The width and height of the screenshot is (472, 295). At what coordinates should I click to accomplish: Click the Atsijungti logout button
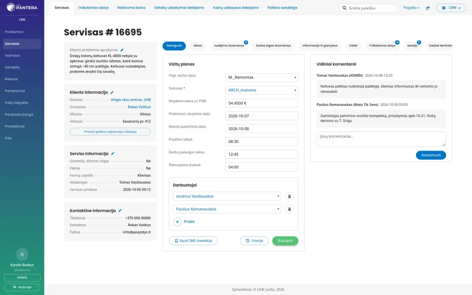pos(22,288)
